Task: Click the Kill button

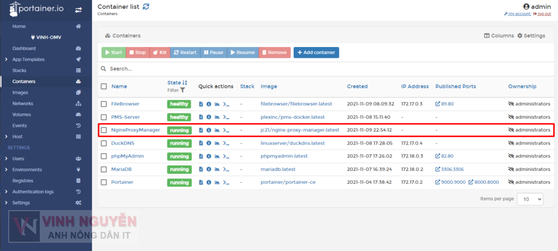Action: tap(160, 52)
